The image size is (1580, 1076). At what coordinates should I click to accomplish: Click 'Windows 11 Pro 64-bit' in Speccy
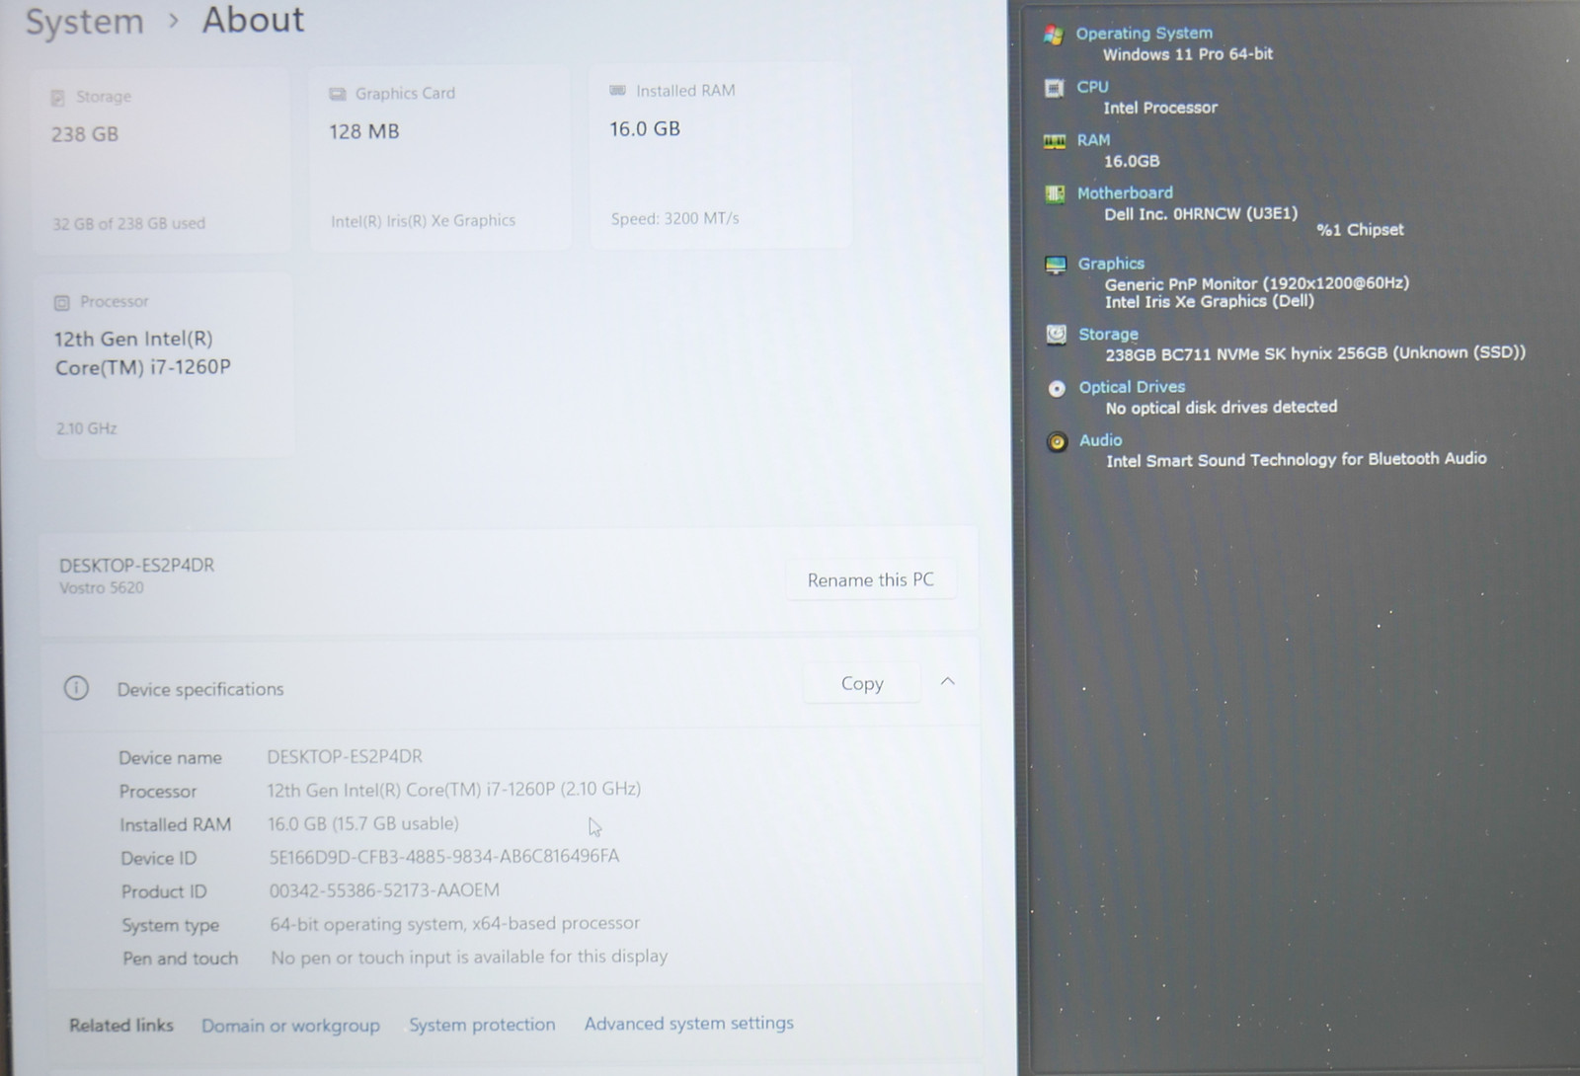pos(1188,54)
